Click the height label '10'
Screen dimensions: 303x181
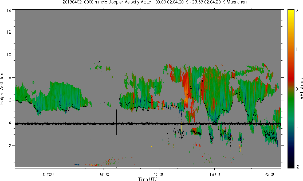[9, 55]
